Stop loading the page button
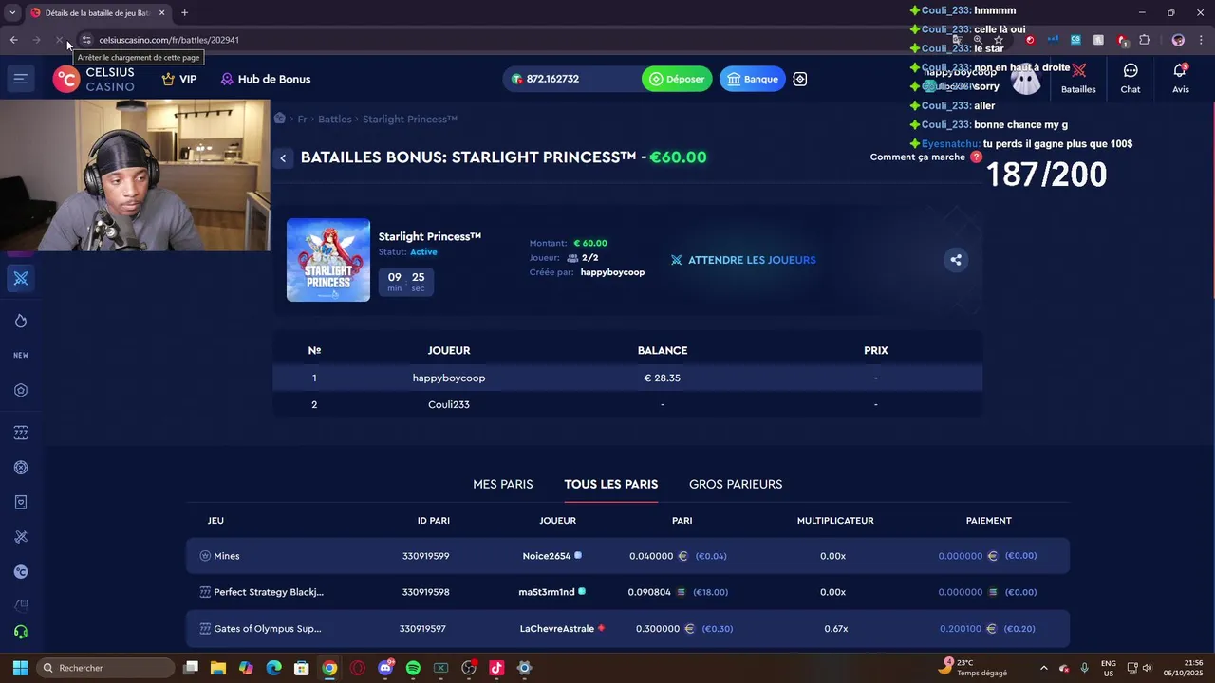Viewport: 1215px width, 683px height. point(60,40)
